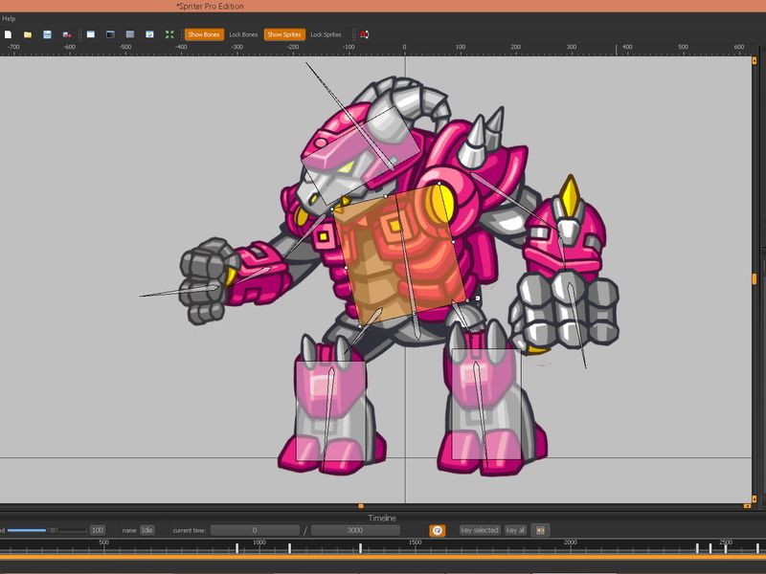Viewport: 766px width, 574px height.
Task: Click the horizontal ruler at 400 mark
Action: [627, 47]
